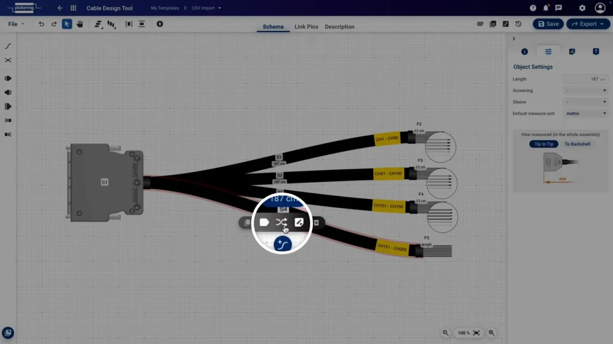Click the My Templates breadcrumb link
Screen dimensions: 613x344
pyautogui.click(x=165, y=8)
